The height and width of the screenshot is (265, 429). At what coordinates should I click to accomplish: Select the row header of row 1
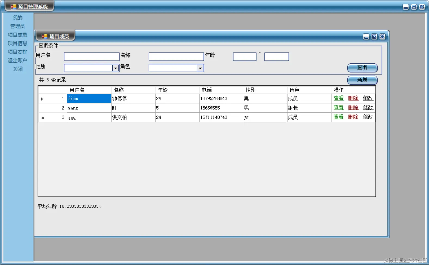point(53,98)
